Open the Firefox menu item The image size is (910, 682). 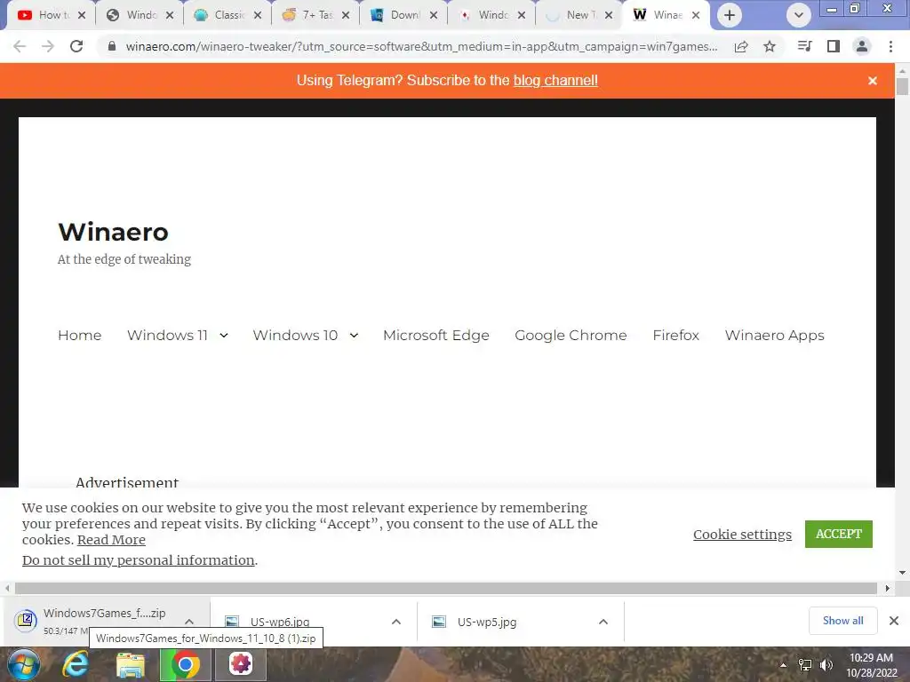[675, 335]
